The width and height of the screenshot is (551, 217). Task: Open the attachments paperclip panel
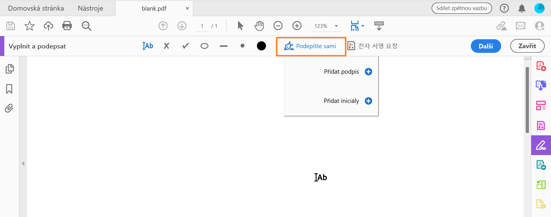click(x=9, y=108)
